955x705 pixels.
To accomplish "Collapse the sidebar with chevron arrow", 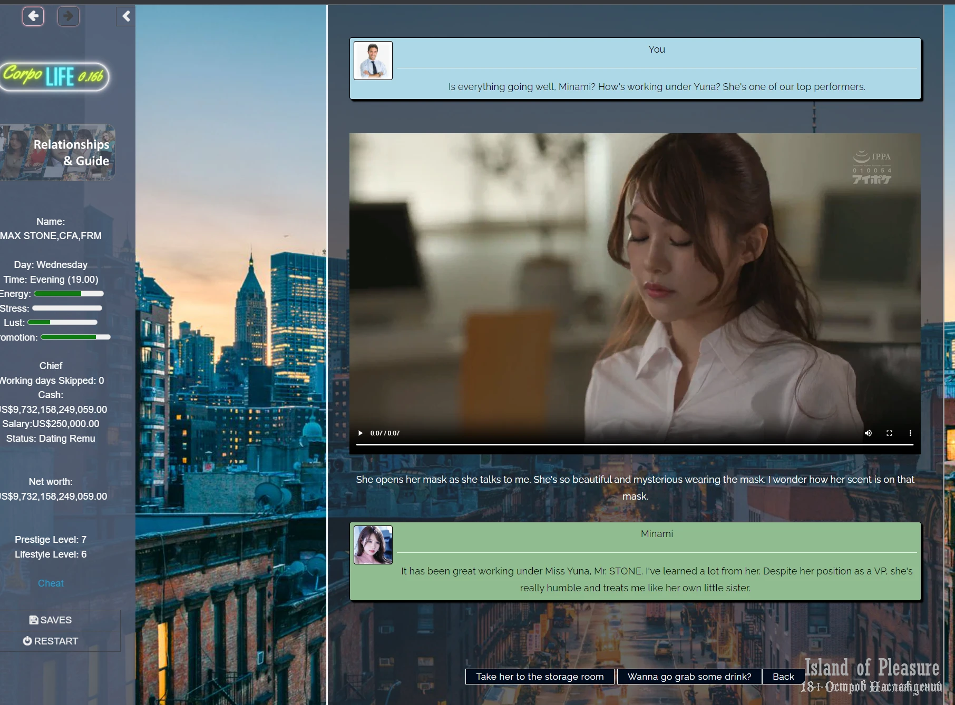I will coord(126,16).
